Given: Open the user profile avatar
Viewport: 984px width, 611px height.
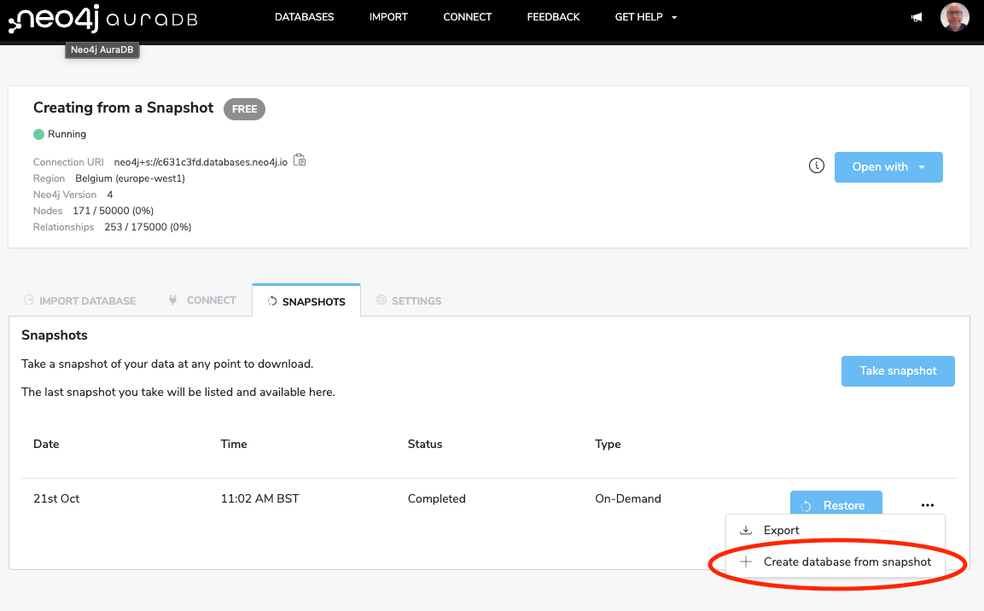Looking at the screenshot, I should pos(954,17).
